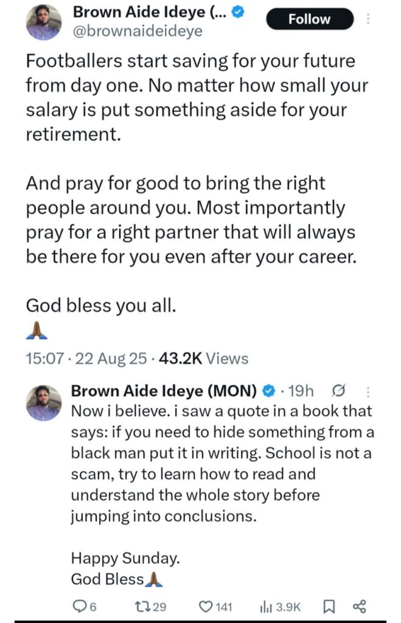Share the second tweet
This screenshot has height=623, width=401.
359,607
